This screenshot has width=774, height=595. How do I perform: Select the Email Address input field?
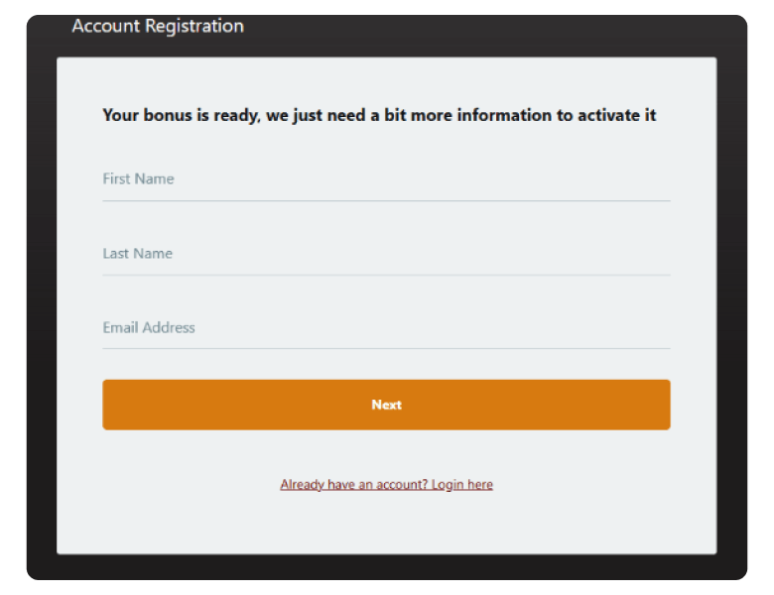click(x=386, y=328)
